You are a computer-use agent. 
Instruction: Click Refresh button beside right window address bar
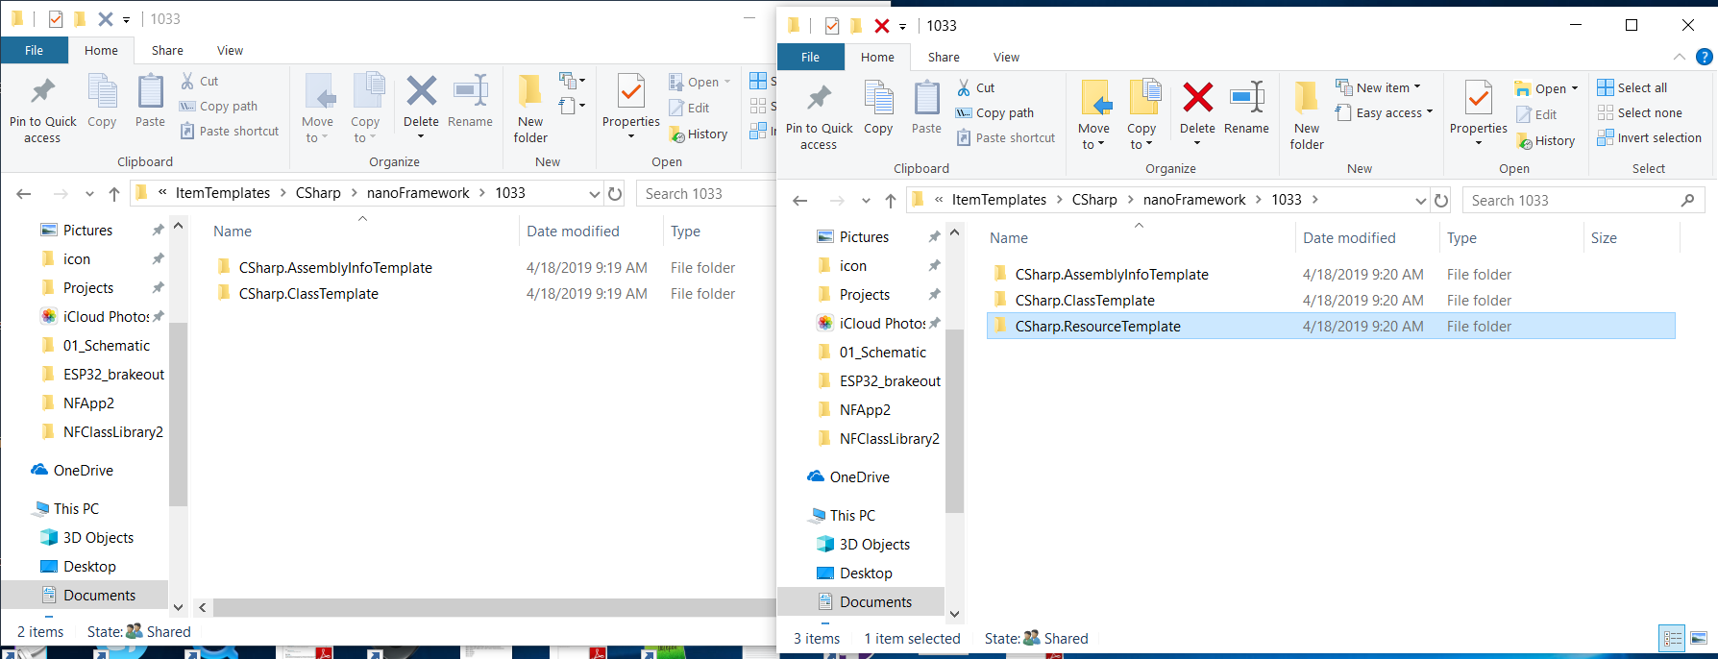click(1441, 200)
